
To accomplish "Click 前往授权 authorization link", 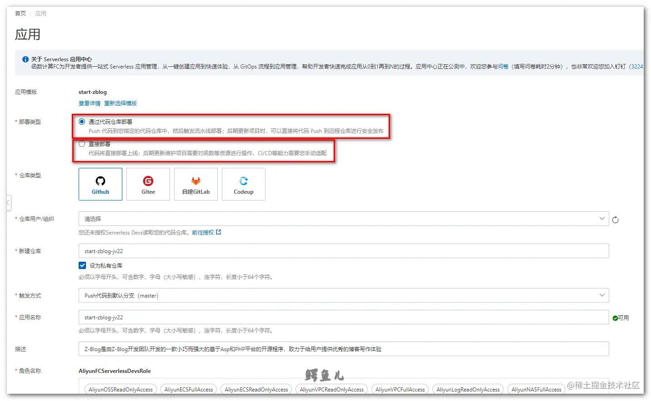I will pos(203,233).
